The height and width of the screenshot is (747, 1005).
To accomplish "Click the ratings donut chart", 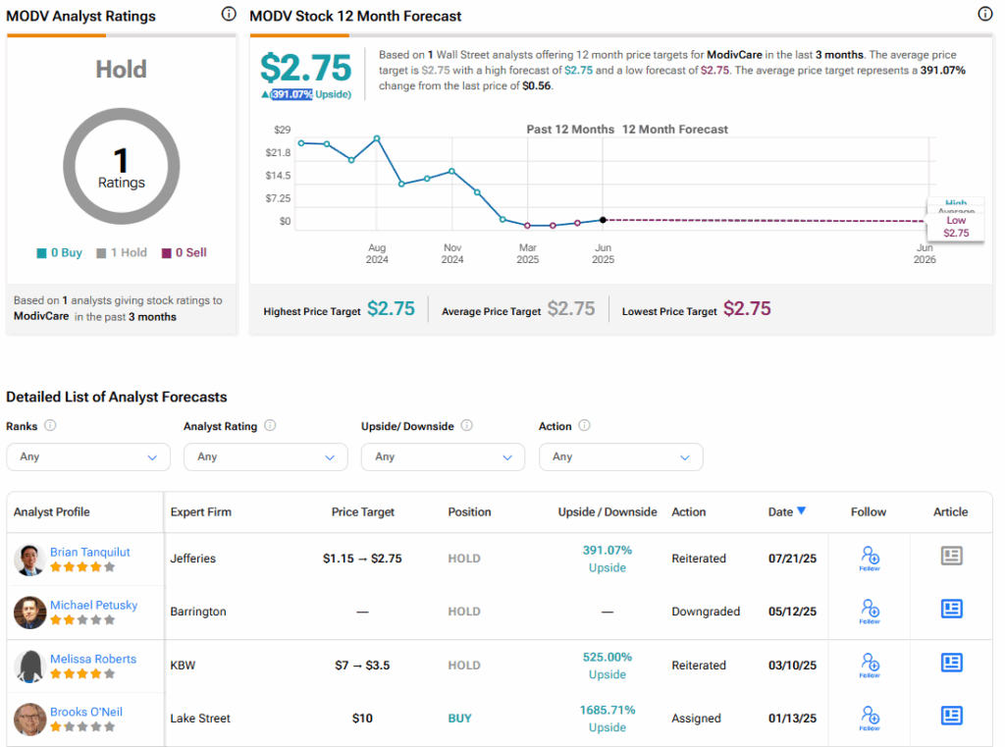I will pyautogui.click(x=122, y=166).
